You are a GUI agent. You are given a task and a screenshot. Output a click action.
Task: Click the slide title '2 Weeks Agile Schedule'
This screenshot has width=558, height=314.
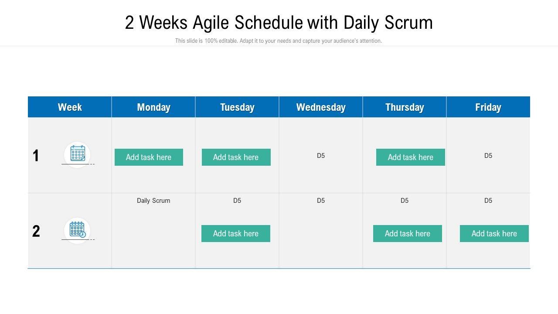[279, 23]
